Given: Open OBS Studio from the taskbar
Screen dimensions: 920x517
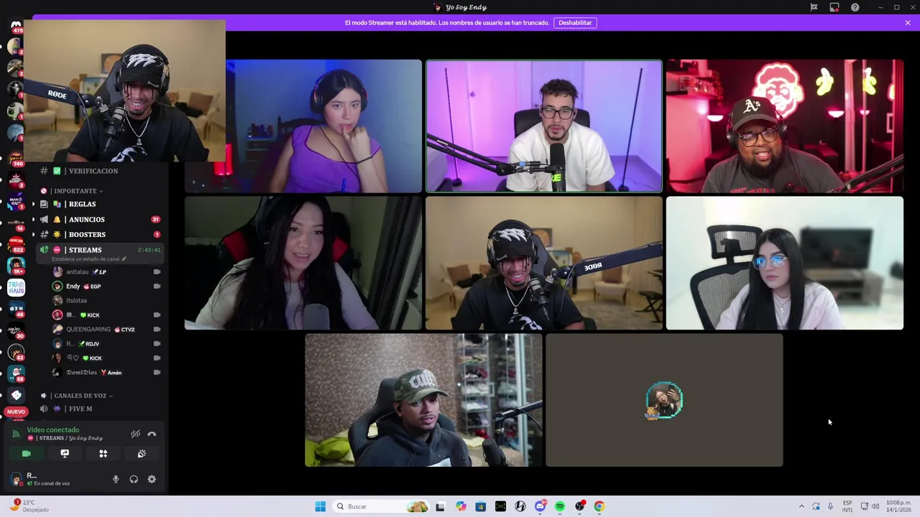Looking at the screenshot, I should [x=579, y=506].
